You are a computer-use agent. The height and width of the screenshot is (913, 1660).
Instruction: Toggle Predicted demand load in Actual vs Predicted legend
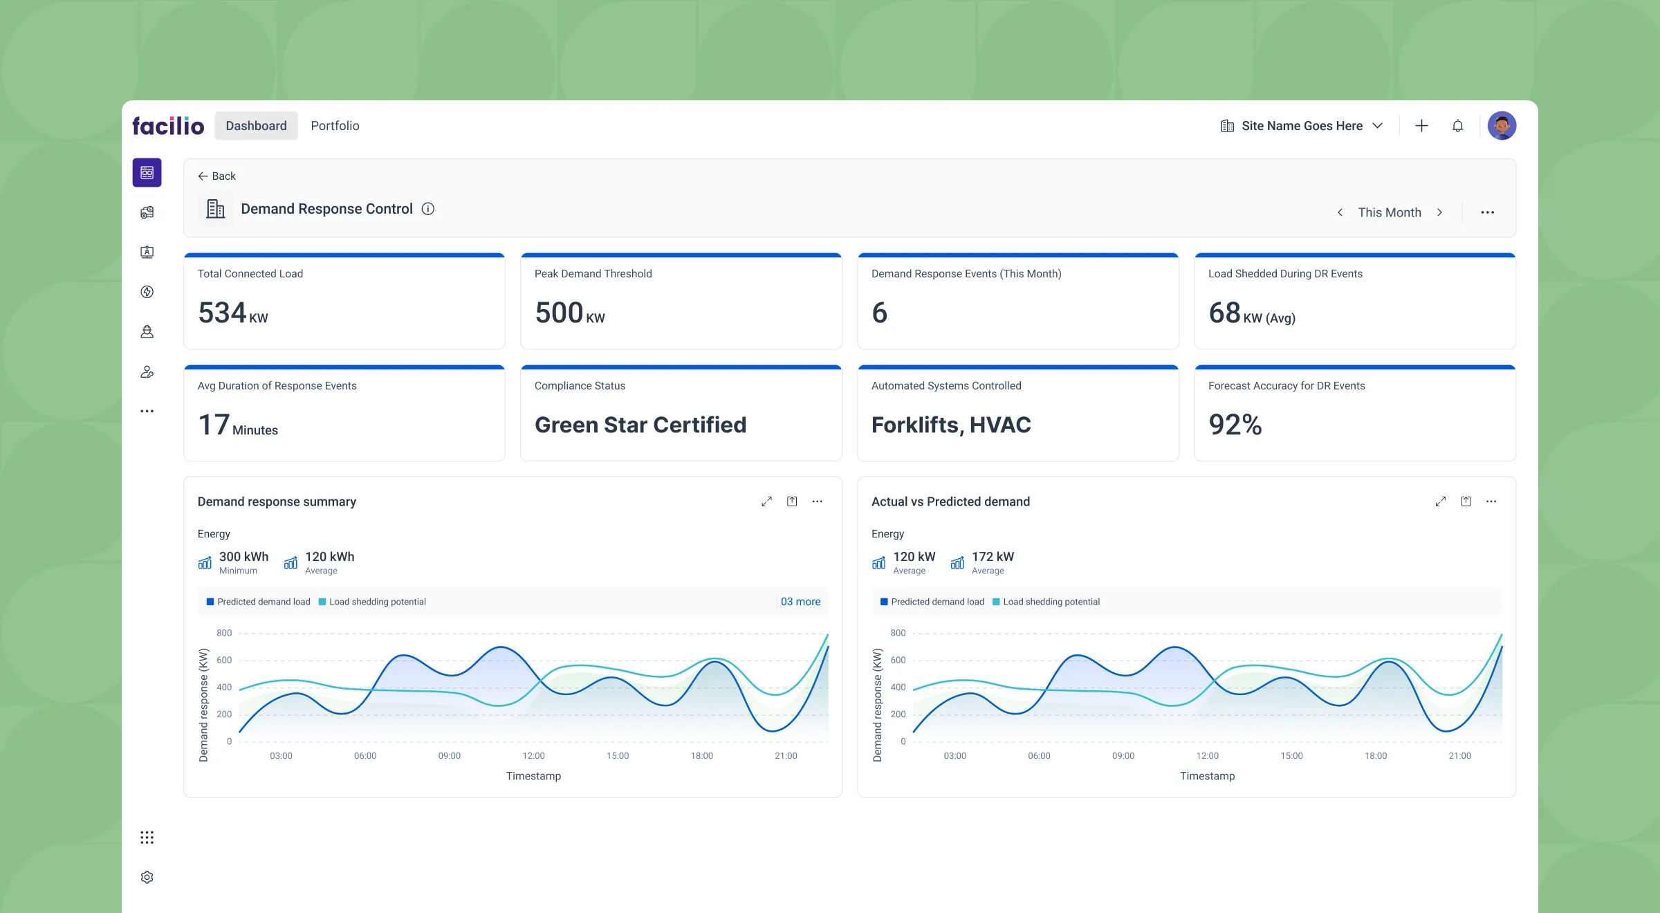[x=932, y=602]
